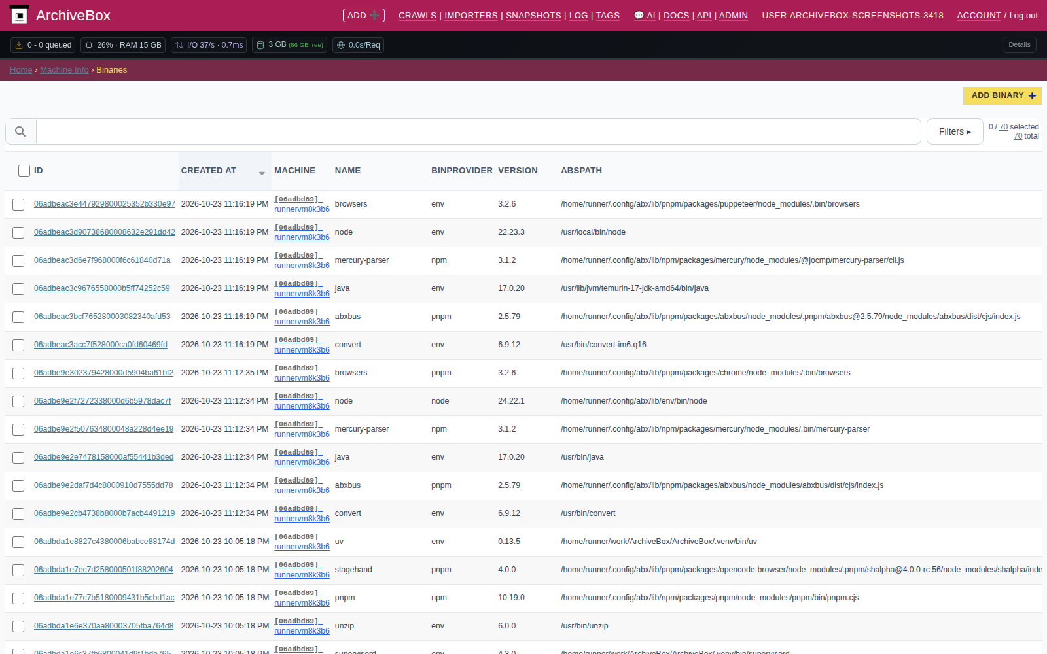
Task: Click the ArchiveBox logo icon
Action: pos(19,15)
